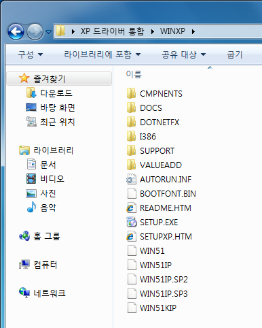Select the WIN51IP file
Viewport: 262px width, 328px height.
pos(155,265)
